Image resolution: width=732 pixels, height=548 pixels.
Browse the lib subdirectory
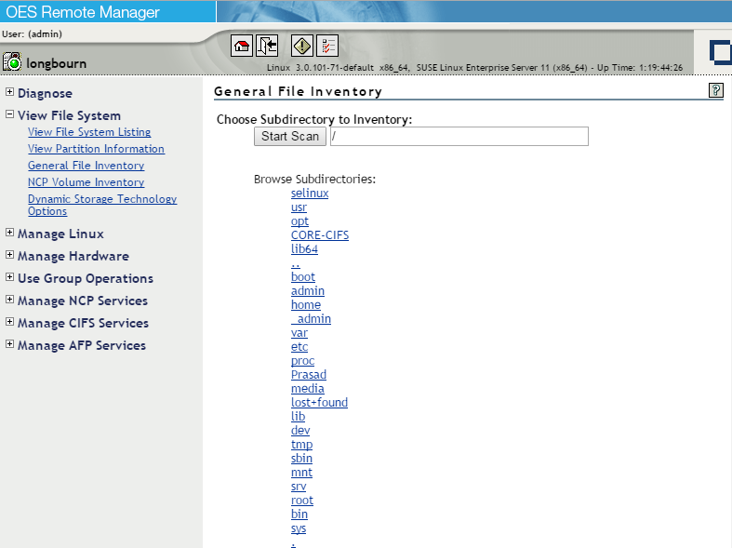(x=299, y=417)
